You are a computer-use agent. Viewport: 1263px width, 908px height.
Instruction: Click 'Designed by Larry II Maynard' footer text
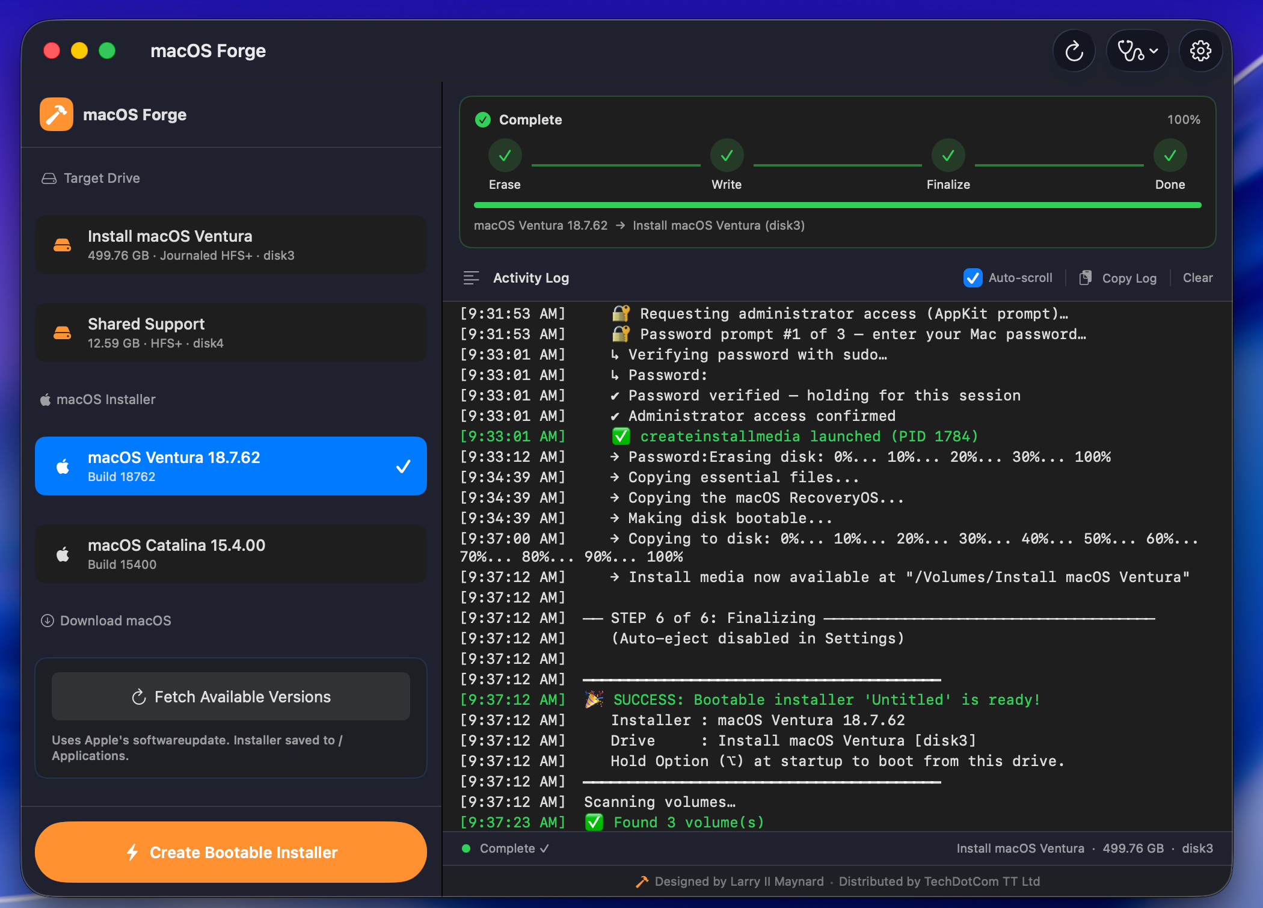(739, 882)
